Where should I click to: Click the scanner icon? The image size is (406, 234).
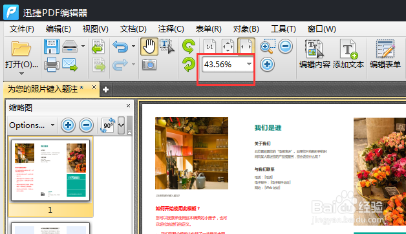click(x=70, y=47)
